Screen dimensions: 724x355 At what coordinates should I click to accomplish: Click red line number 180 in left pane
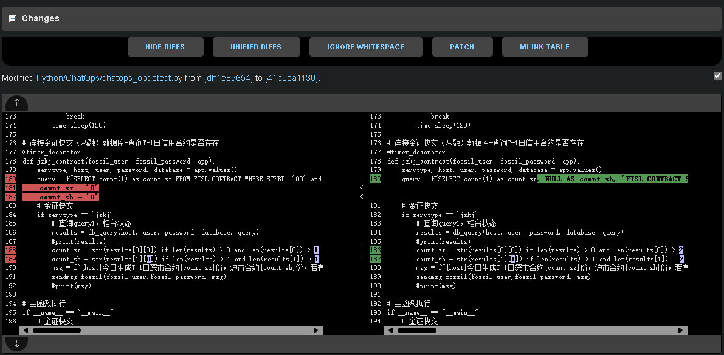coord(11,179)
